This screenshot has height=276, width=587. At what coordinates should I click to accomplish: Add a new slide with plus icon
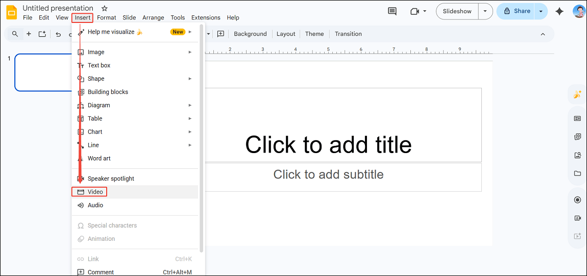click(x=29, y=34)
